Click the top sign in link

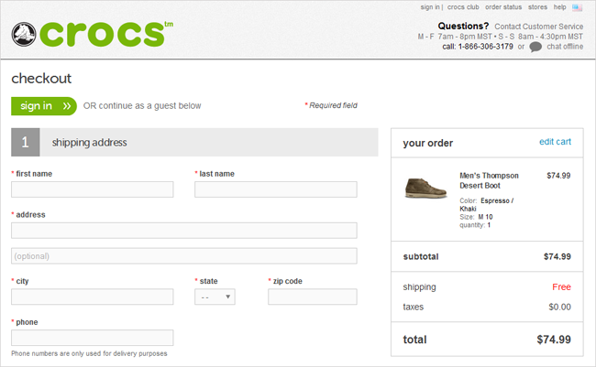pyautogui.click(x=430, y=7)
